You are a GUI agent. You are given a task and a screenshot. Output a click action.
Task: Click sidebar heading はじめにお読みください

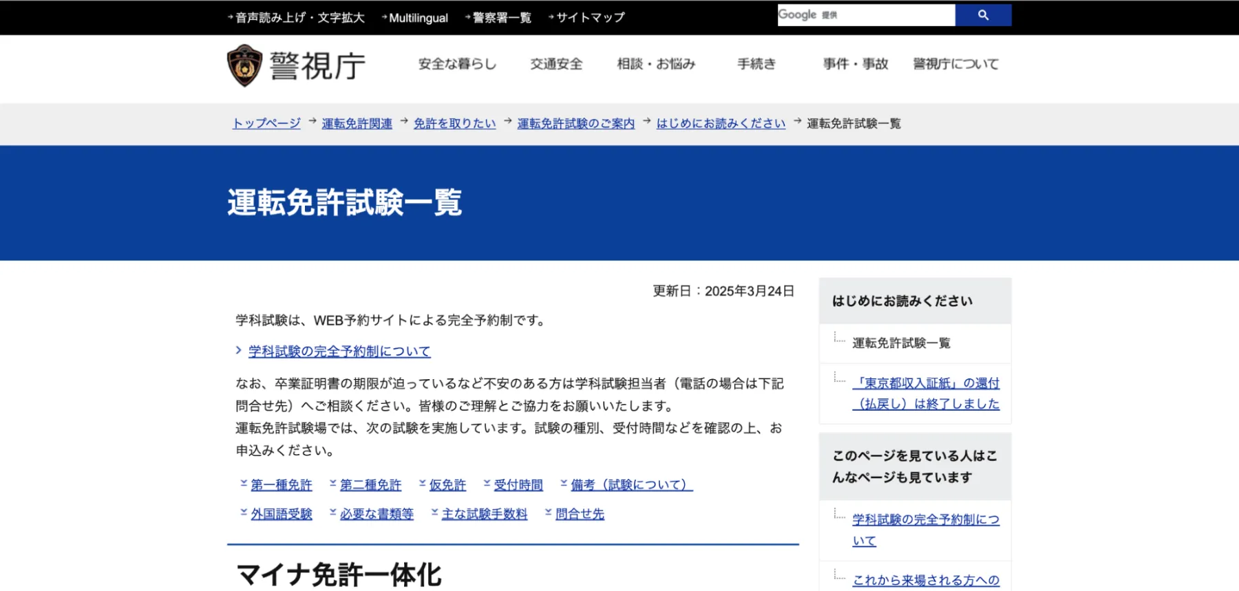pyautogui.click(x=902, y=301)
